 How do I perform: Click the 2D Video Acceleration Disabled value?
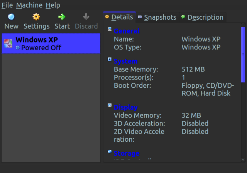point(195,131)
